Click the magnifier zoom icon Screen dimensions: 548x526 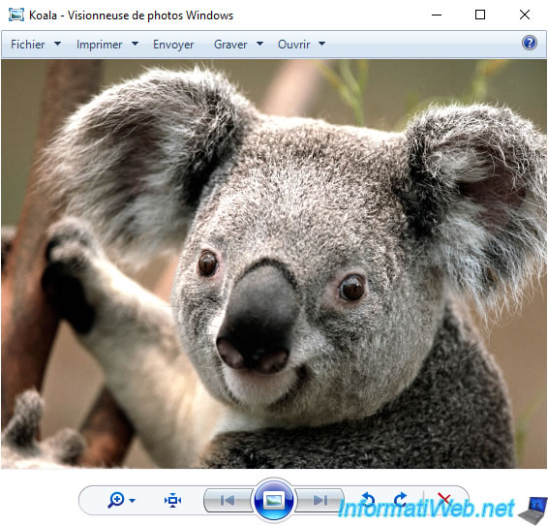pos(116,500)
